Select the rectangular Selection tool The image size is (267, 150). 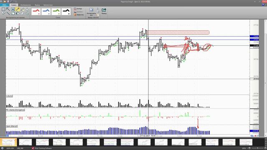click(x=3, y=9)
